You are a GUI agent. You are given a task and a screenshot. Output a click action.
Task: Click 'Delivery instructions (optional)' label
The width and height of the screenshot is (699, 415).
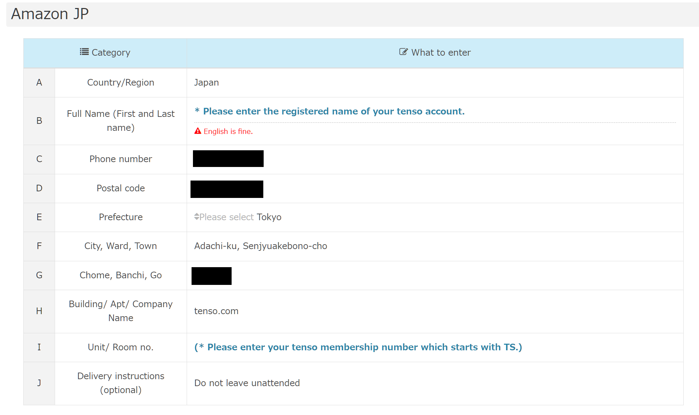point(121,383)
